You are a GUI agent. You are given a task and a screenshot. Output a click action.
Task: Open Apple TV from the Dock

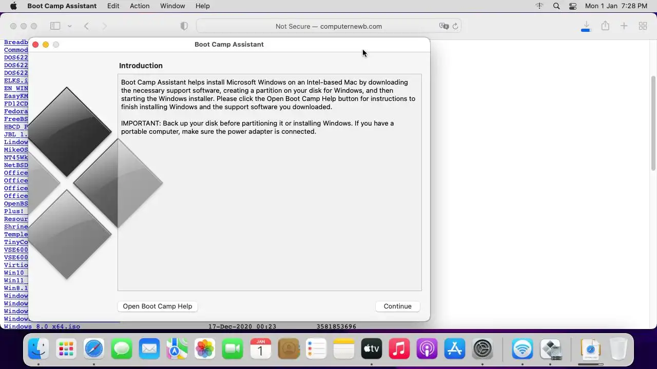(372, 350)
